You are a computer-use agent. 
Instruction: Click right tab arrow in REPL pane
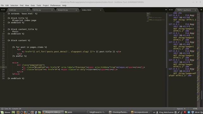click(x=172, y=10)
